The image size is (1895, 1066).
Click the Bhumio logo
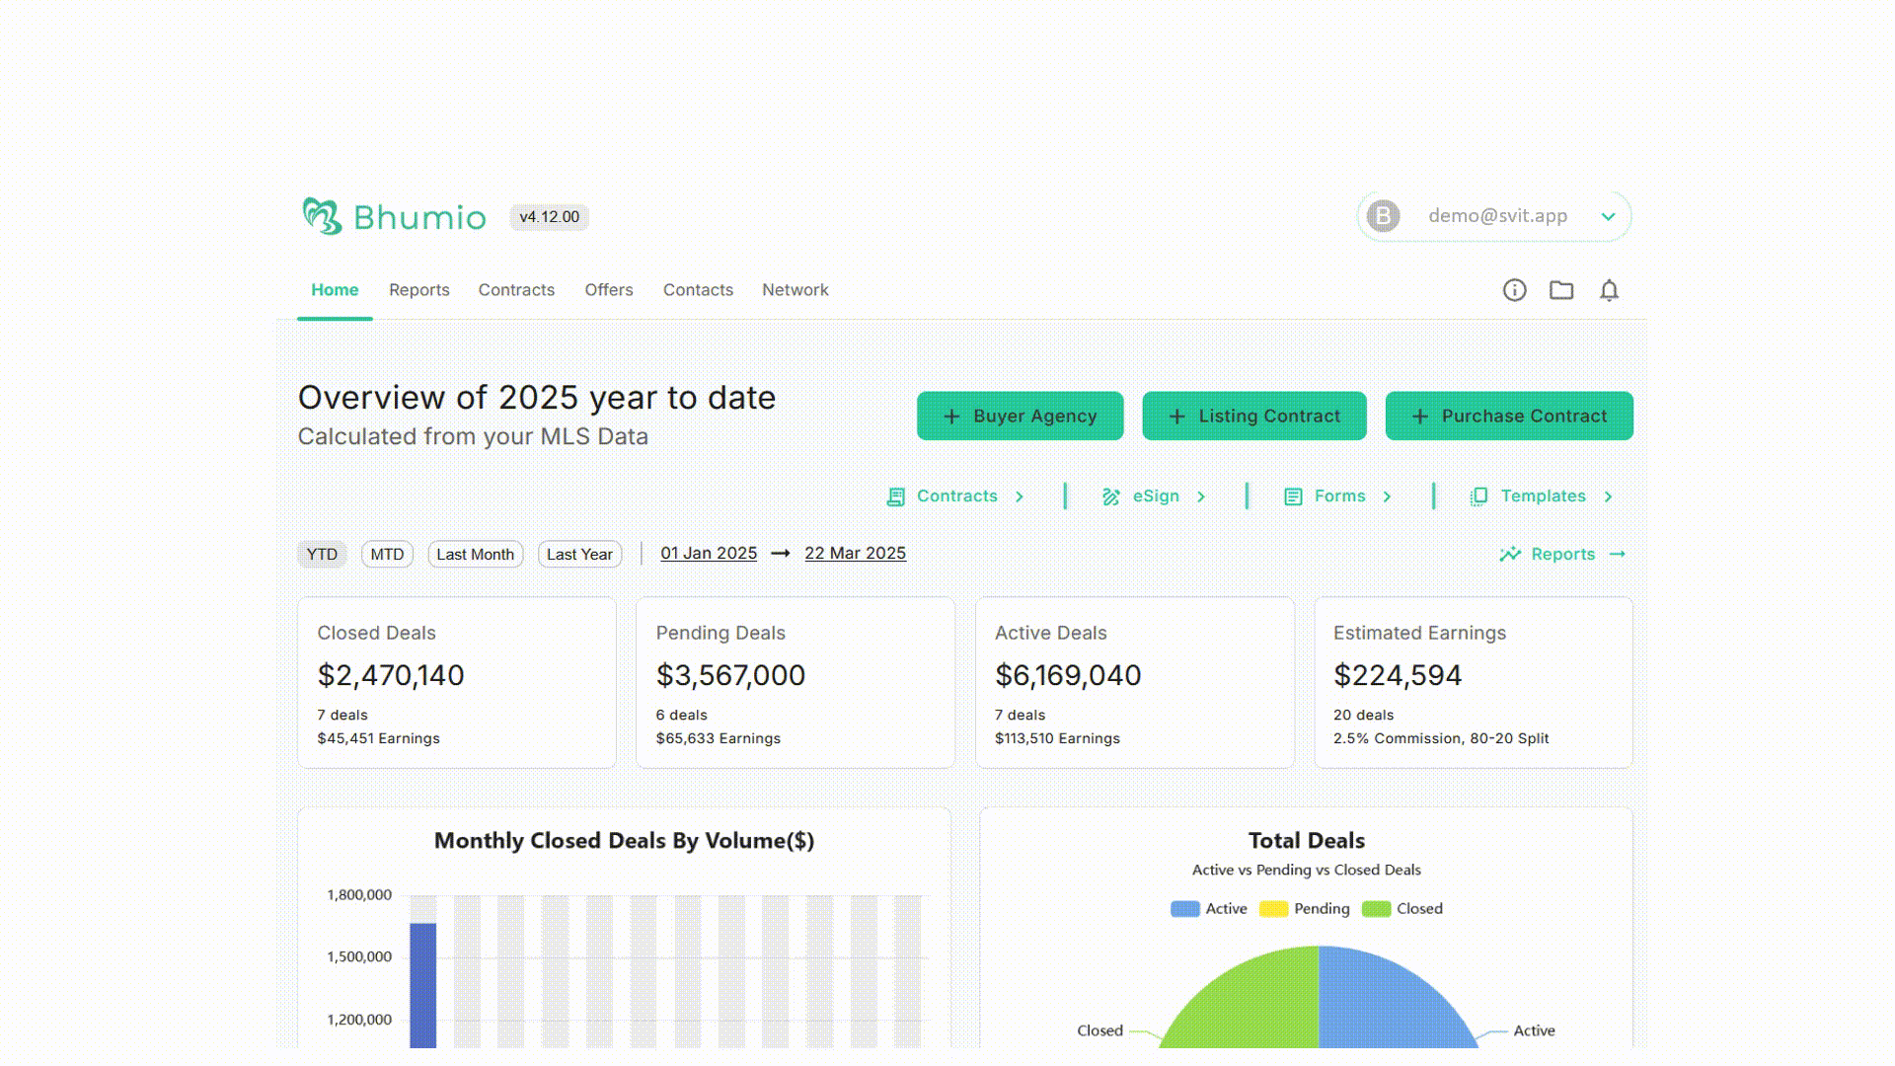(x=393, y=216)
